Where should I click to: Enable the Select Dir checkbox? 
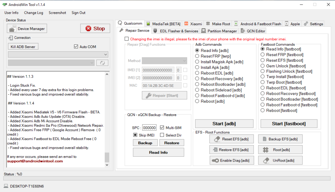162,135
